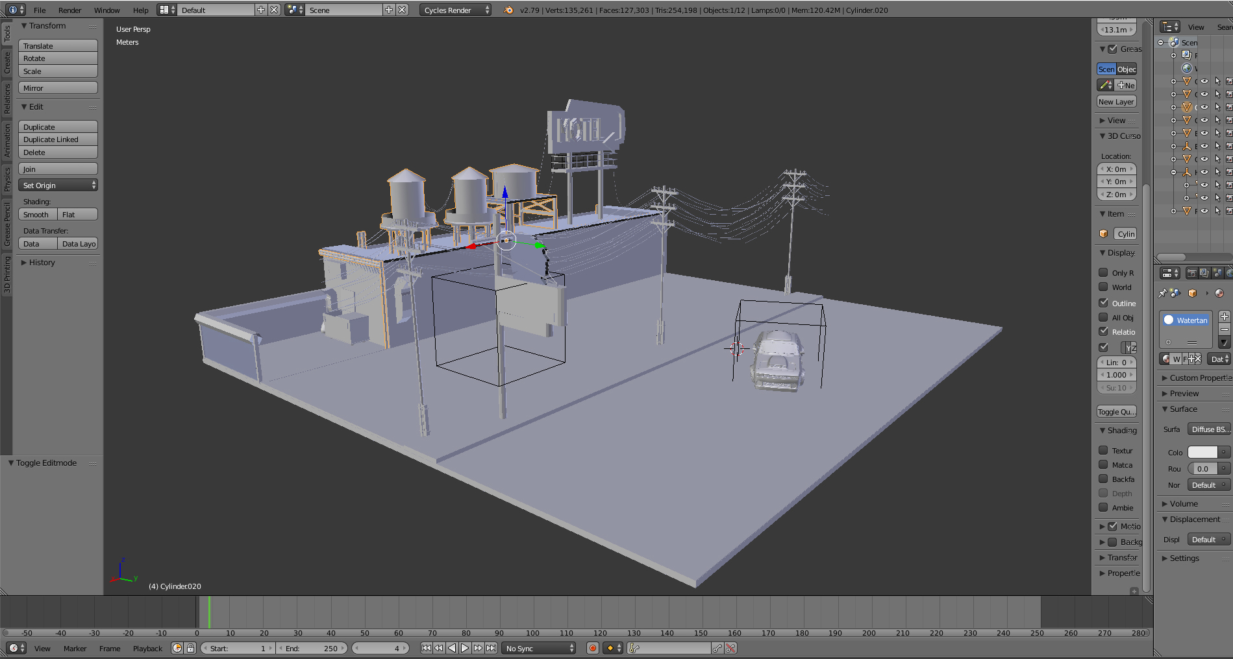Image resolution: width=1233 pixels, height=659 pixels.
Task: Click the Duplicate Linked button
Action: 58,139
